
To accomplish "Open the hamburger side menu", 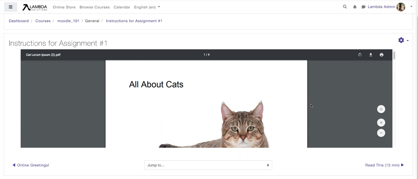I will pos(10,7).
